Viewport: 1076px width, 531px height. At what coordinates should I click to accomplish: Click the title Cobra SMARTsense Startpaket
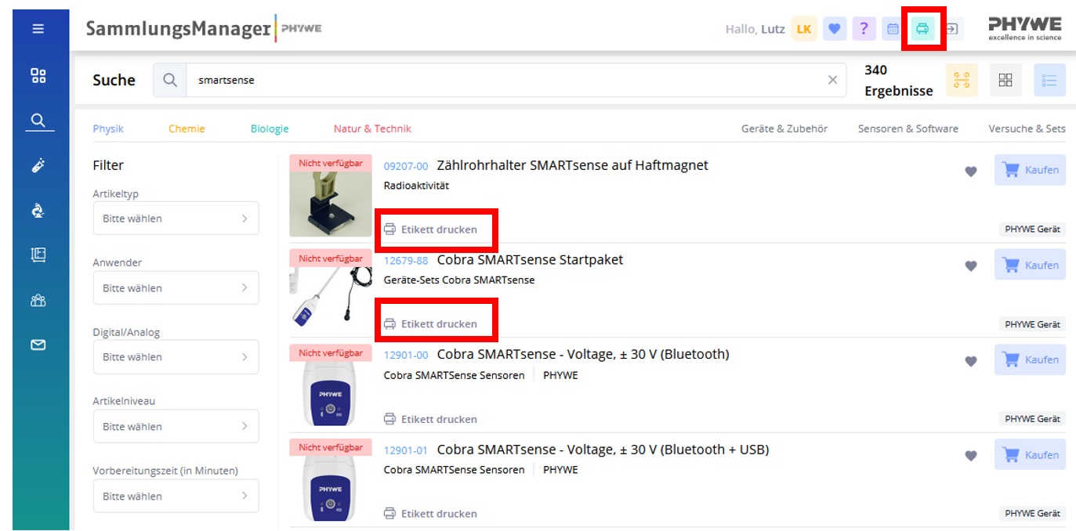point(530,260)
